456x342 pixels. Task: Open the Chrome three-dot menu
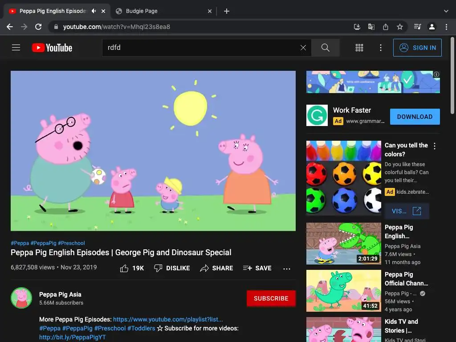[446, 27]
